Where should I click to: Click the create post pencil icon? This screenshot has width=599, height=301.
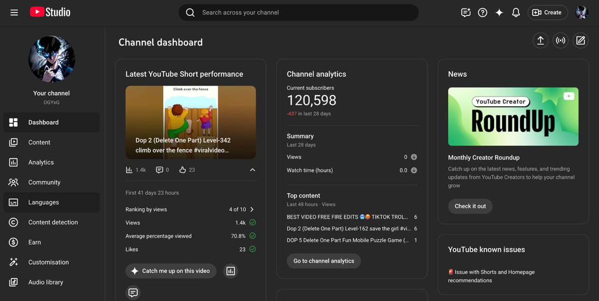(x=581, y=41)
